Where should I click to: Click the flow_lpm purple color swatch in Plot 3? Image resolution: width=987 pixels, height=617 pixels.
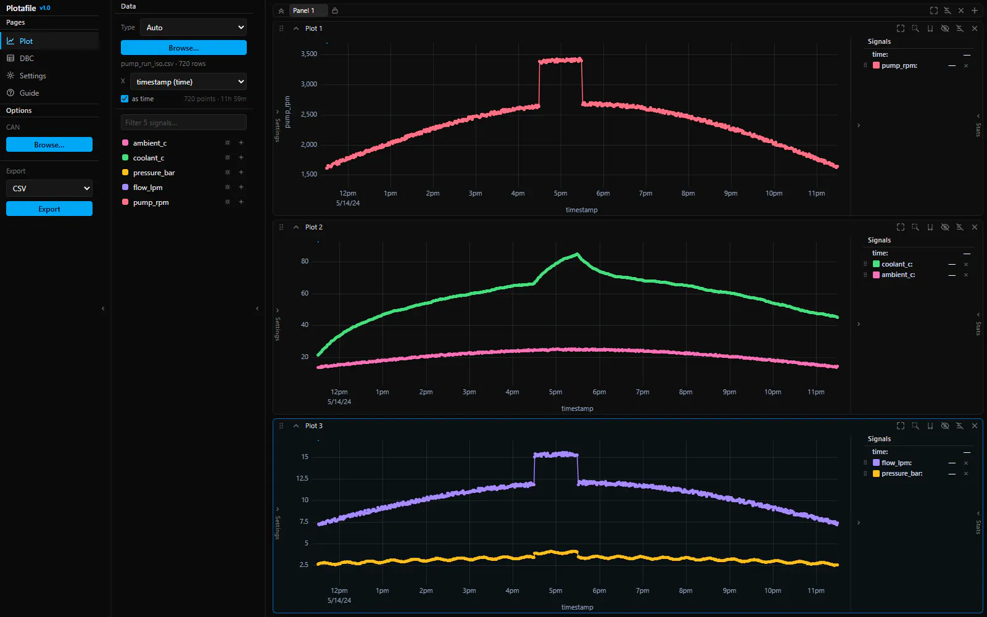click(x=876, y=463)
